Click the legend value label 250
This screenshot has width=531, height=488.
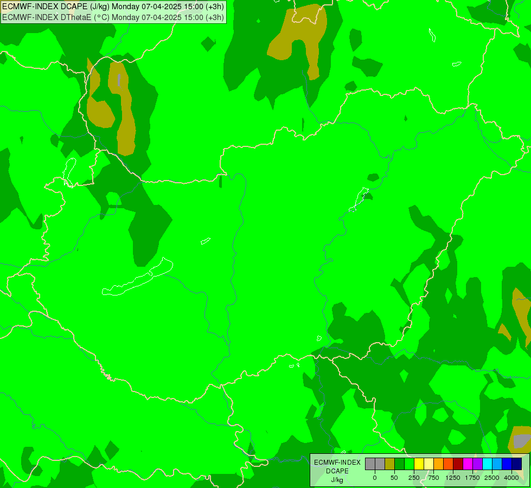414,478
